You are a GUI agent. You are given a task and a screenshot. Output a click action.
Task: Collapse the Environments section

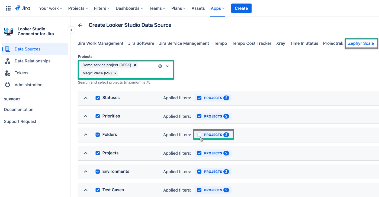(x=86, y=172)
